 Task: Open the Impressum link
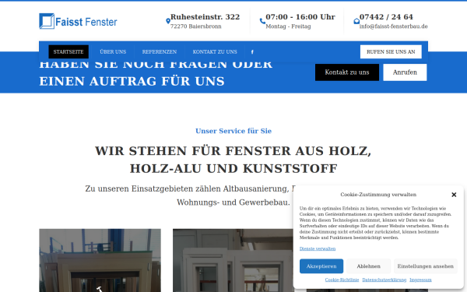pos(420,280)
